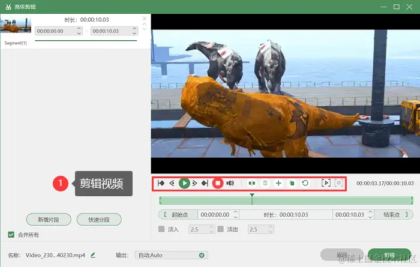Step forward one frame
The height and width of the screenshot is (267, 420).
tap(195, 183)
